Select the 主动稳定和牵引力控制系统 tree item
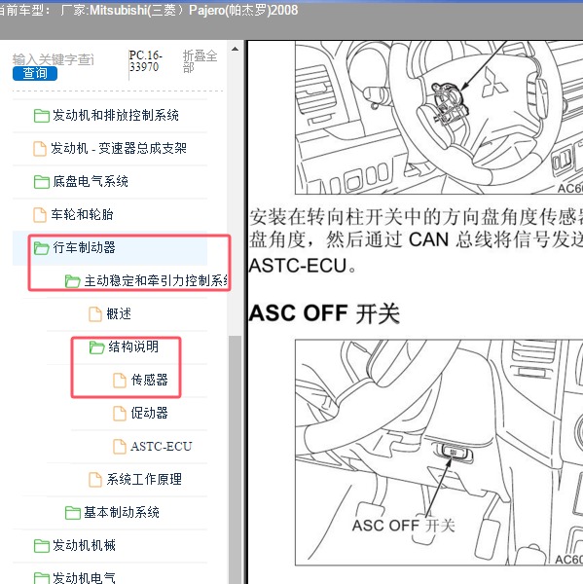The image size is (583, 584). (156, 281)
